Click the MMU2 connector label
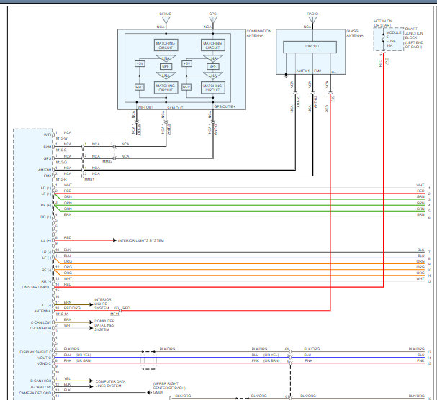This screenshot has width=437, height=400. (108, 161)
